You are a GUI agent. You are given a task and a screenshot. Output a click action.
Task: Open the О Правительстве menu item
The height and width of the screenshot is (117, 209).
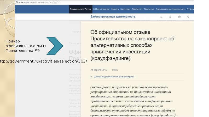101,9
